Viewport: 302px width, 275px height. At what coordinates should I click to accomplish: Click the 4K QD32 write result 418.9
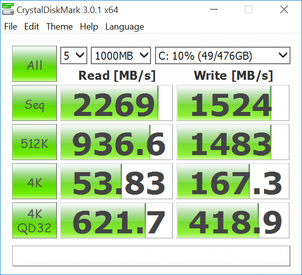[233, 220]
